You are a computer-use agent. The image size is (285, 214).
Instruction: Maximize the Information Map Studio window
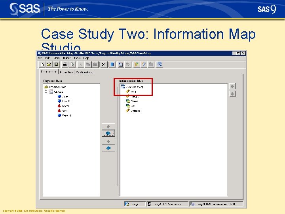(x=238, y=53)
